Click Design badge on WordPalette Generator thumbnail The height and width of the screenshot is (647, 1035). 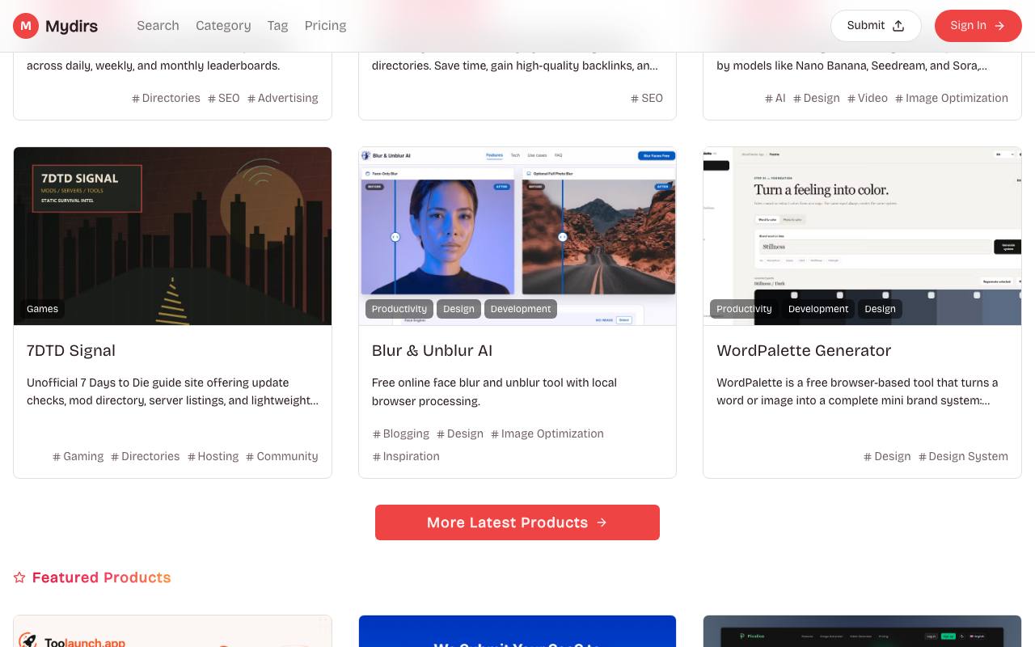click(880, 309)
